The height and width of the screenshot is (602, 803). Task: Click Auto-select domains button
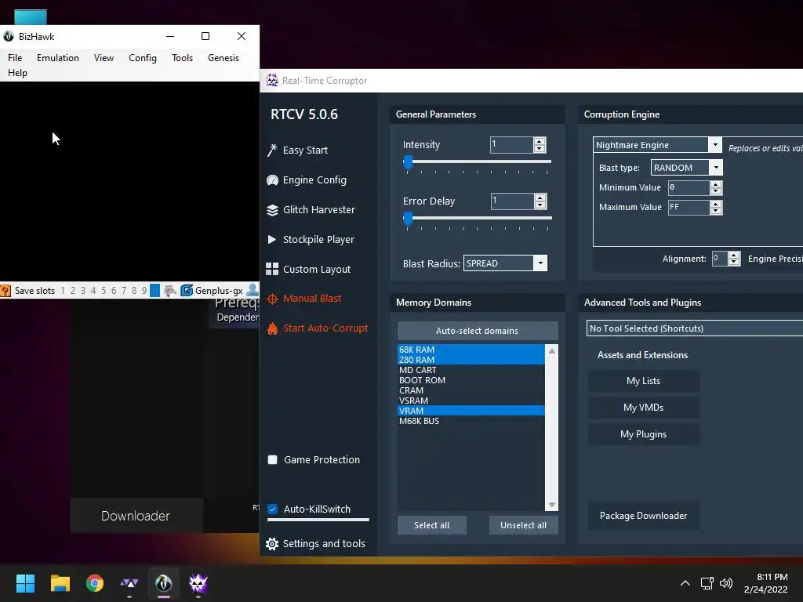pyautogui.click(x=478, y=331)
